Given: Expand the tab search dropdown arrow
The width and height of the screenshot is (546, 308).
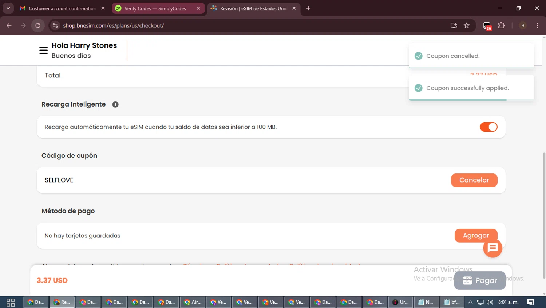Looking at the screenshot, I should coord(8,8).
